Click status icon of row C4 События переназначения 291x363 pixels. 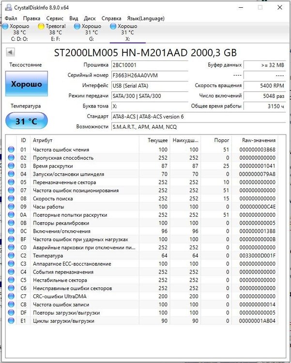click(11, 272)
